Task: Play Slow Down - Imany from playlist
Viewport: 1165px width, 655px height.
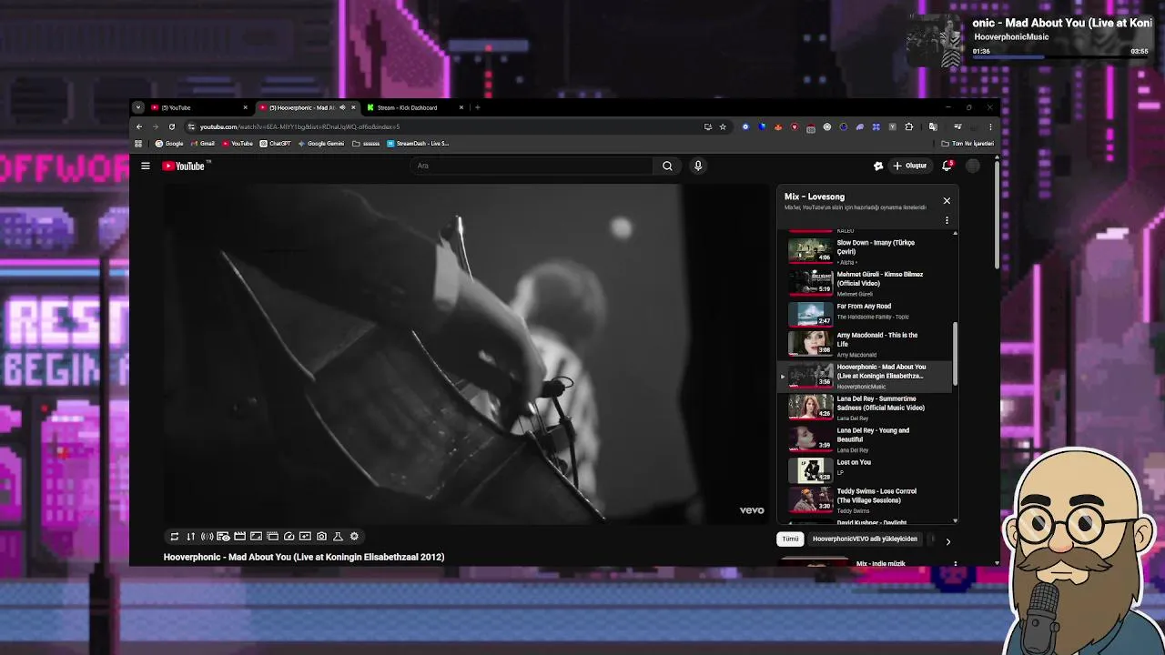Action: click(865, 251)
